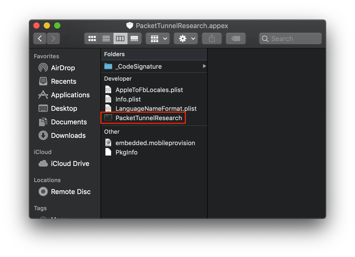Go forward with the right chevron button
Screen dimensions: 355x257
pyautogui.click(x=53, y=38)
